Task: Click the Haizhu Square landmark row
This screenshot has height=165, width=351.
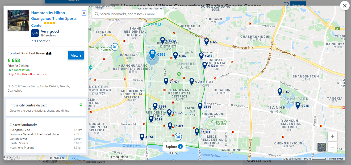Action: [46, 143]
